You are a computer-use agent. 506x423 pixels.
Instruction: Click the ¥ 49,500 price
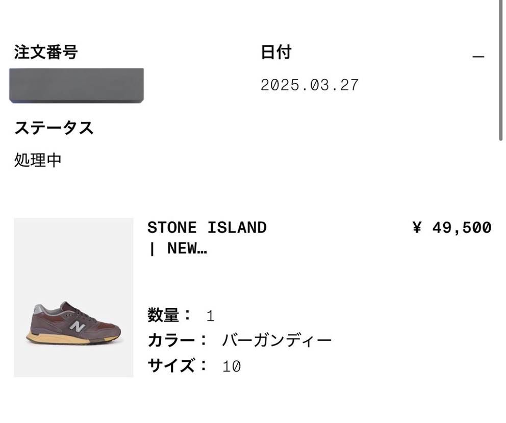[451, 227]
